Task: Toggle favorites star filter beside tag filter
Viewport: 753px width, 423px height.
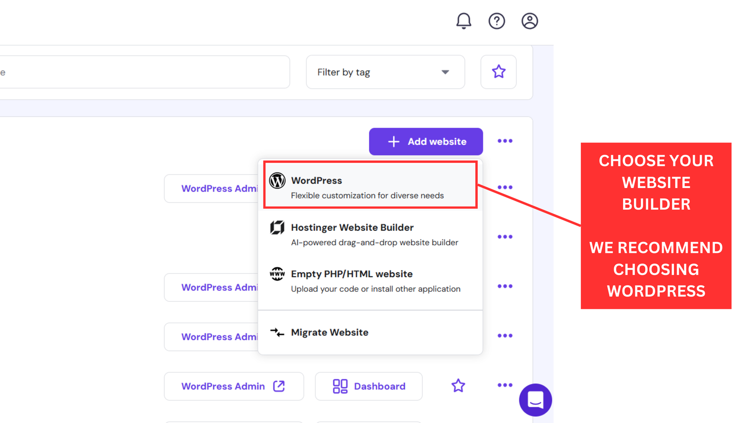Action: point(498,72)
